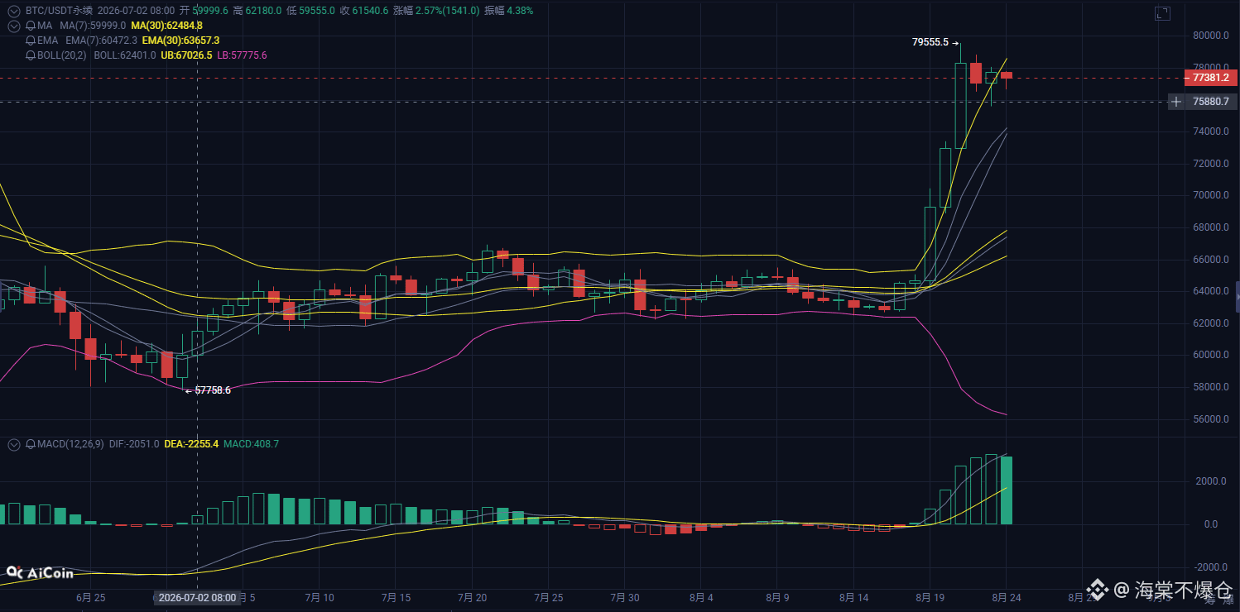Click 80000.0 on the price axis
Screen dimensions: 1240x612
pyautogui.click(x=1209, y=36)
